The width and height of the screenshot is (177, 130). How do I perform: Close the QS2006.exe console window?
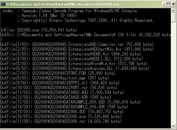173,4
